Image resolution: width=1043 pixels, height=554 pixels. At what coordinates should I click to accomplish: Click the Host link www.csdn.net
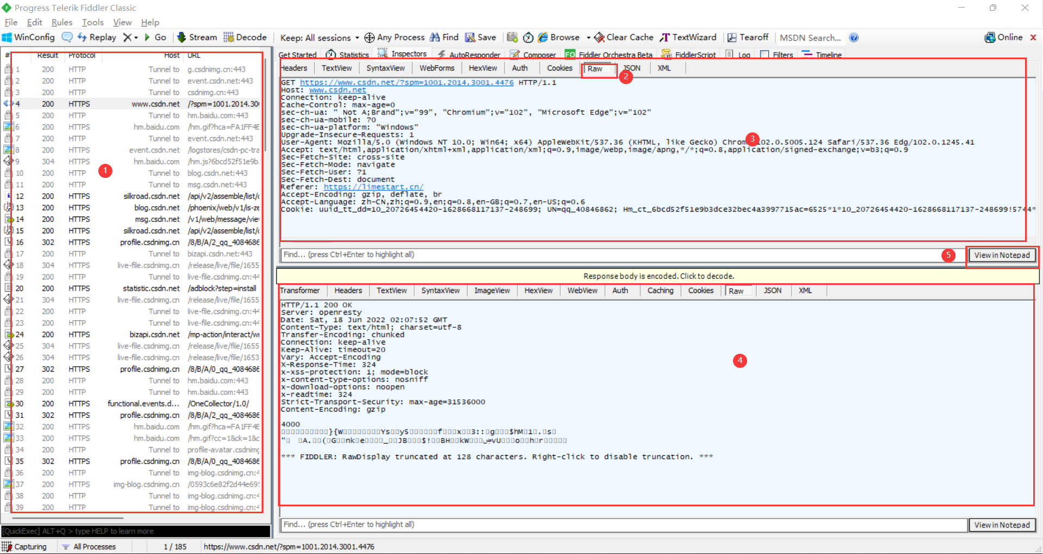click(337, 90)
